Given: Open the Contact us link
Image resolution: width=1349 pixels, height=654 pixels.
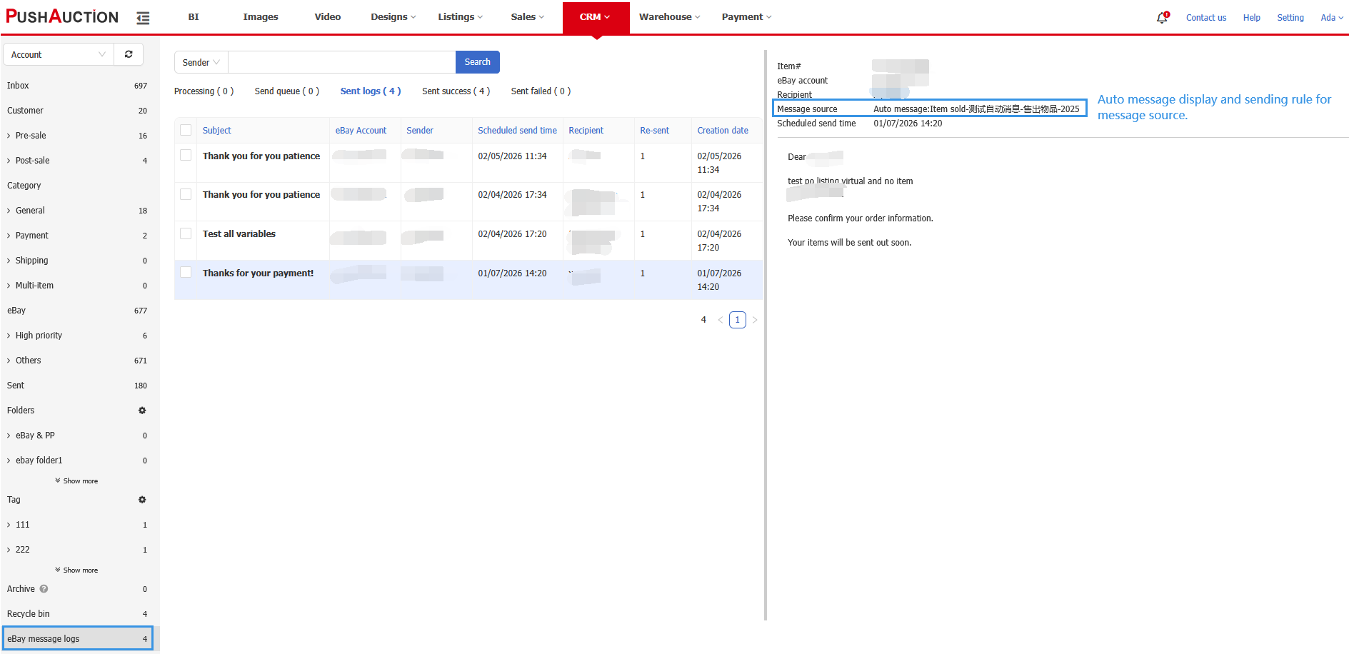Looking at the screenshot, I should point(1205,18).
